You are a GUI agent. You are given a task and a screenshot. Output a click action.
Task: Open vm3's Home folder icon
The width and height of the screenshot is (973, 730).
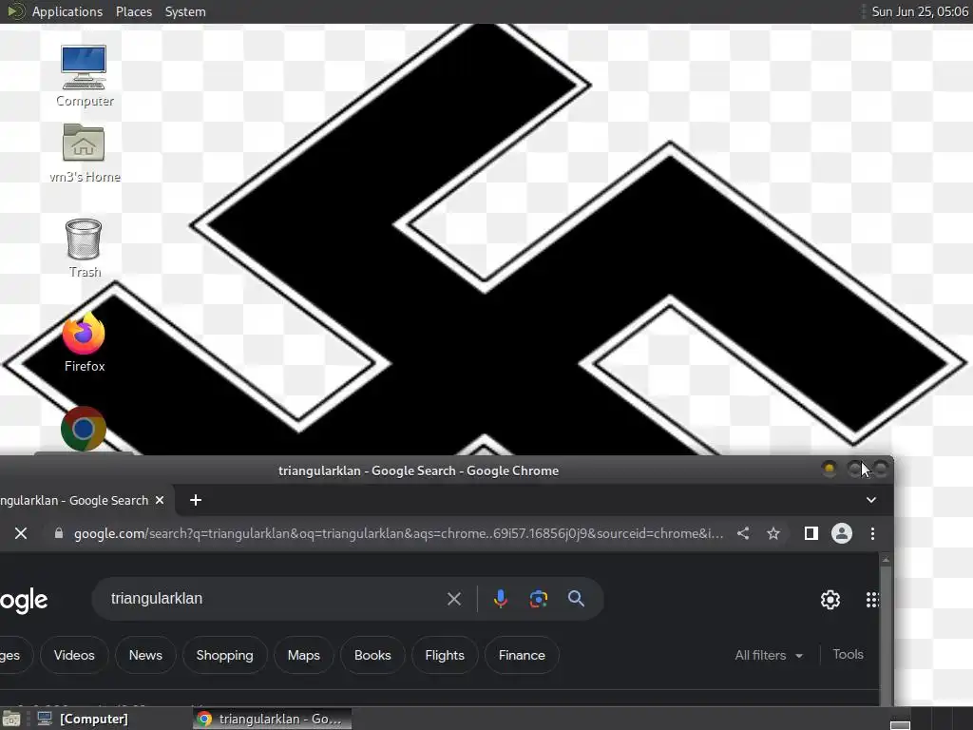(84, 152)
